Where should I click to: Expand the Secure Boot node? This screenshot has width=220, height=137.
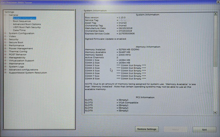5,42
